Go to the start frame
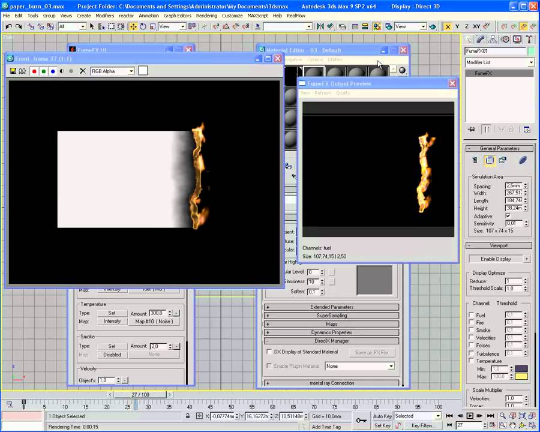Screen dimensions: 540x432 [449, 416]
